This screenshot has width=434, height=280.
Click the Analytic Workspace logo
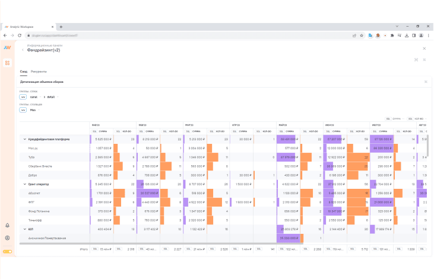tap(8, 48)
